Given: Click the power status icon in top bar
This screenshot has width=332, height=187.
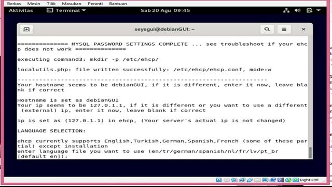Looking at the screenshot, I should [x=309, y=10].
